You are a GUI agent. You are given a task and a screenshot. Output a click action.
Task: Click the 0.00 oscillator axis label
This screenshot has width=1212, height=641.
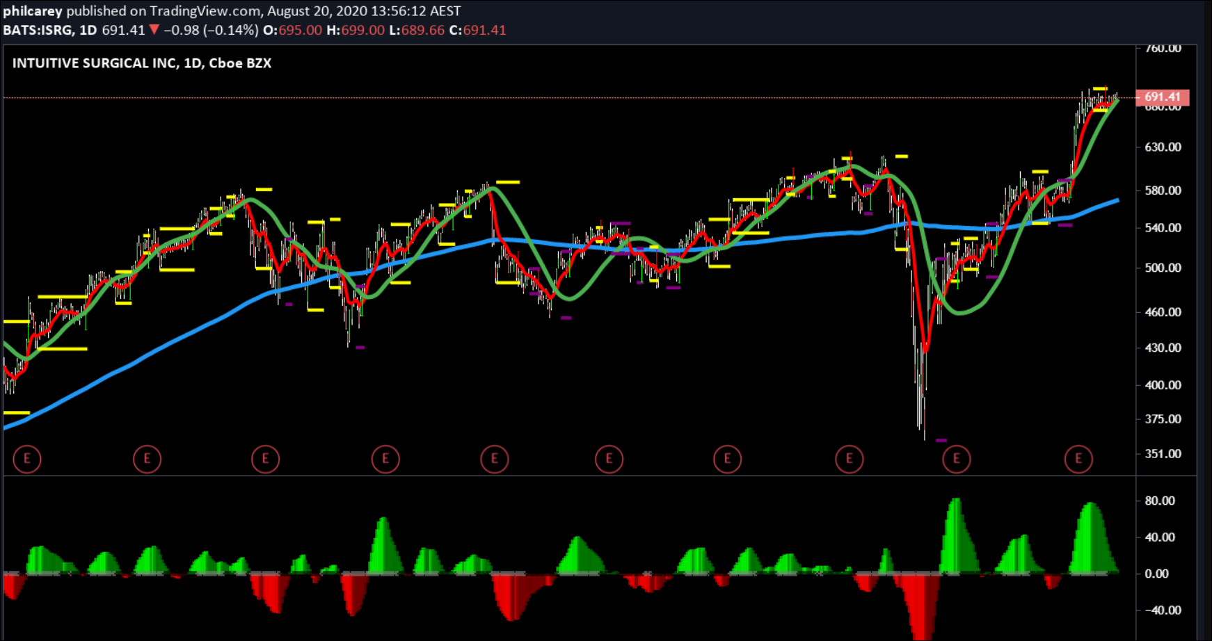1157,574
